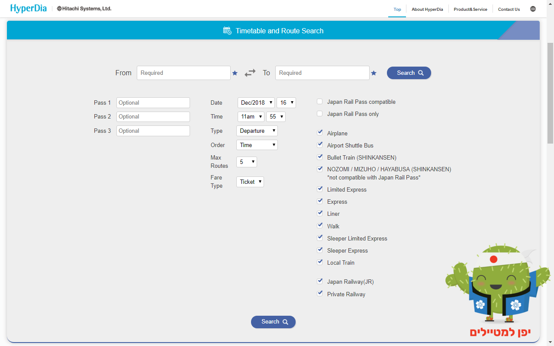Focus the From station input field
Image resolution: width=554 pixels, height=346 pixels.
pos(184,73)
